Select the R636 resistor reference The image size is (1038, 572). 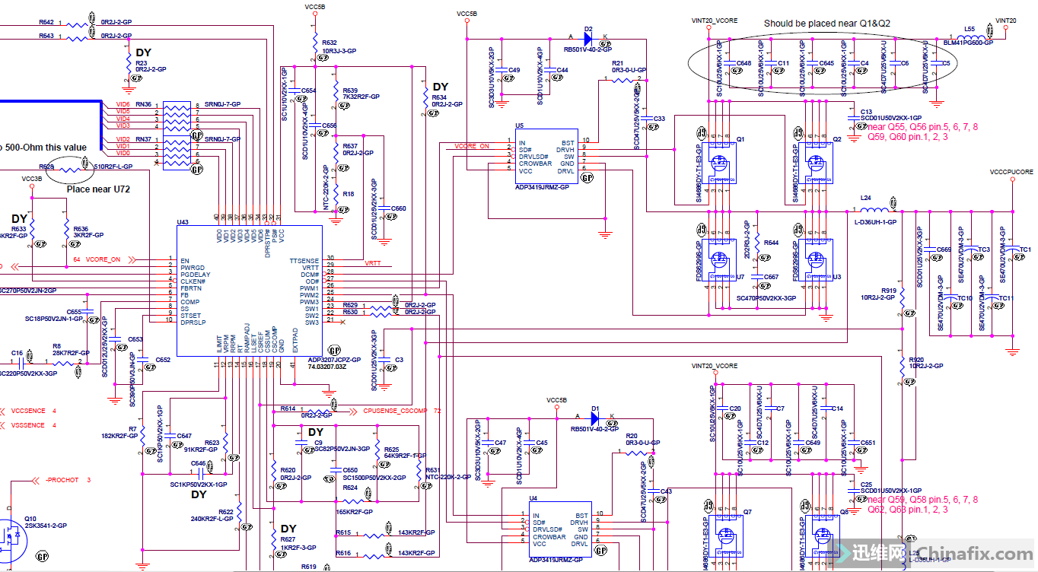click(80, 229)
